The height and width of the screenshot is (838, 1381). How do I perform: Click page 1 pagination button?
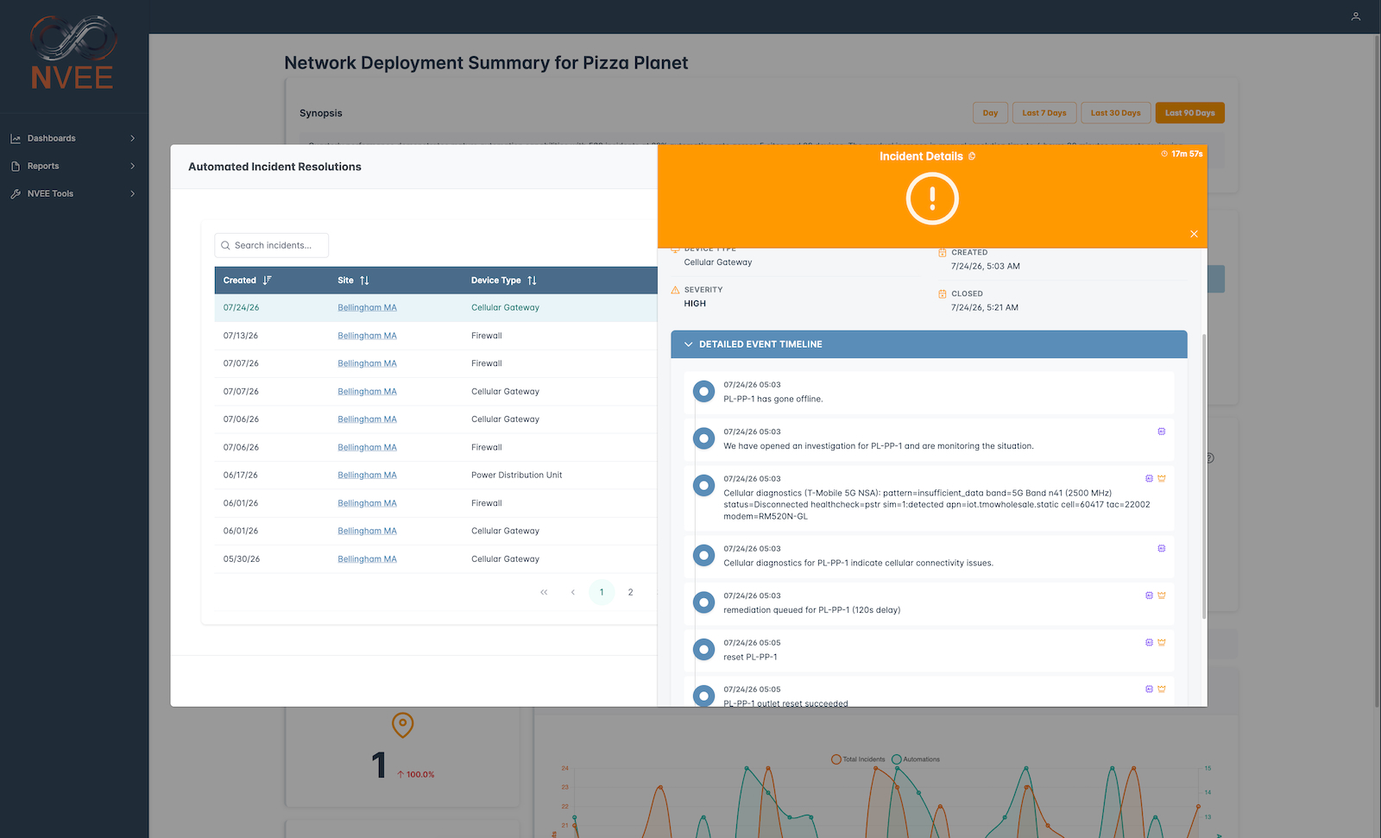pyautogui.click(x=602, y=592)
